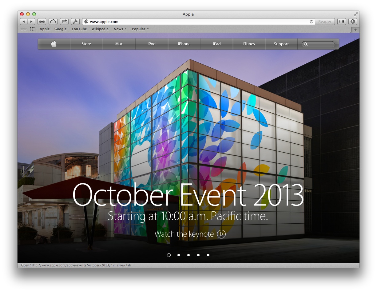Image resolution: width=377 pixels, height=292 pixels.
Task: Expand the News bookmarks dropdown
Action: 120,29
